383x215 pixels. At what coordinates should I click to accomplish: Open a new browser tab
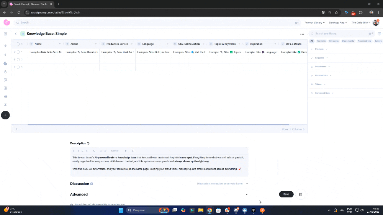click(x=58, y=4)
